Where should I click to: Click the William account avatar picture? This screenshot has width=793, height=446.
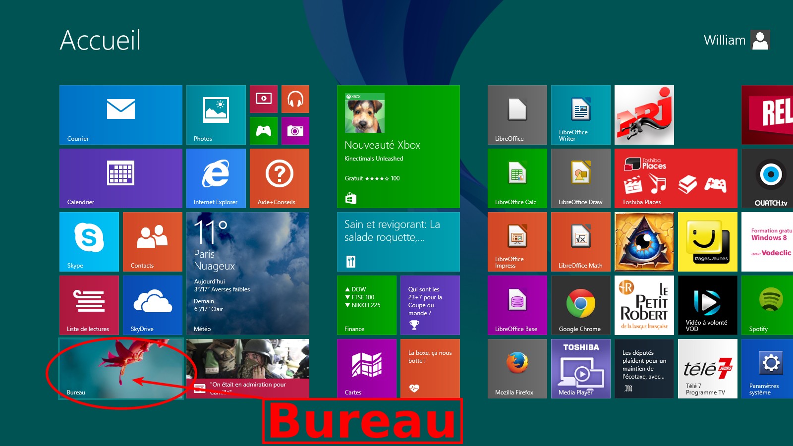[x=760, y=40]
